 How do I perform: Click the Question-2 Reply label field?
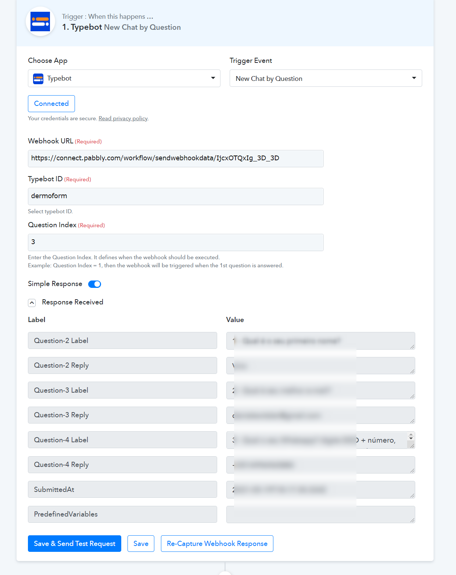(x=122, y=365)
